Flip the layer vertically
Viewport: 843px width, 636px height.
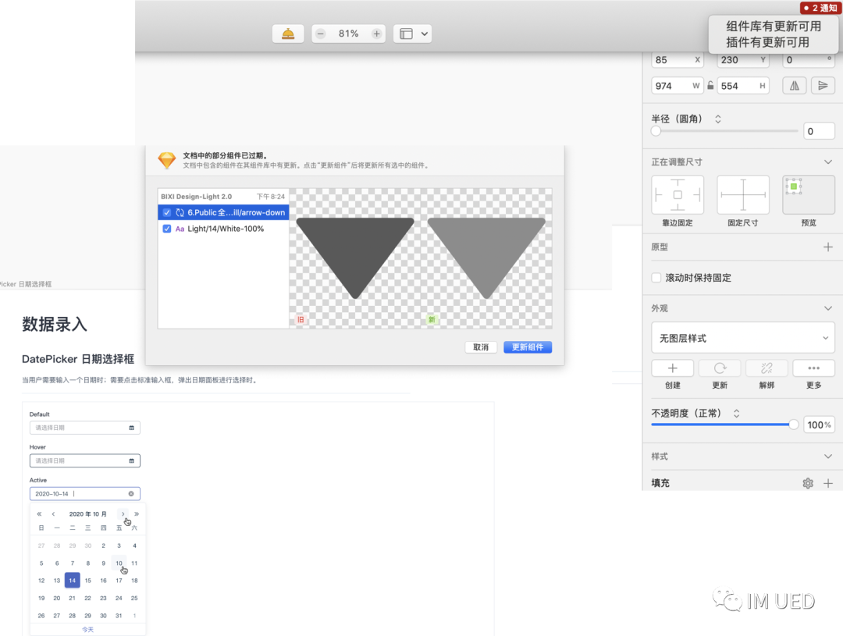[x=822, y=86]
